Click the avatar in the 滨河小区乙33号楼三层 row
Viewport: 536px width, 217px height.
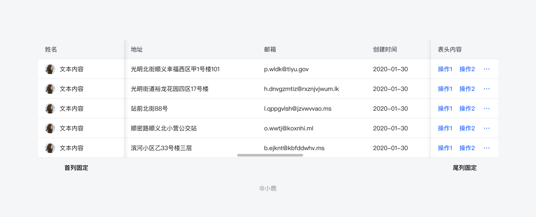[x=50, y=148]
